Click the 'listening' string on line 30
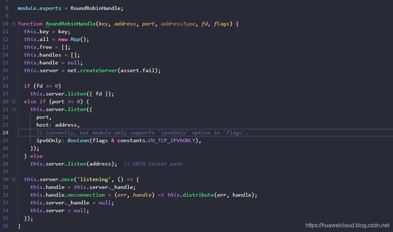This screenshot has width=393, height=232. click(94, 179)
